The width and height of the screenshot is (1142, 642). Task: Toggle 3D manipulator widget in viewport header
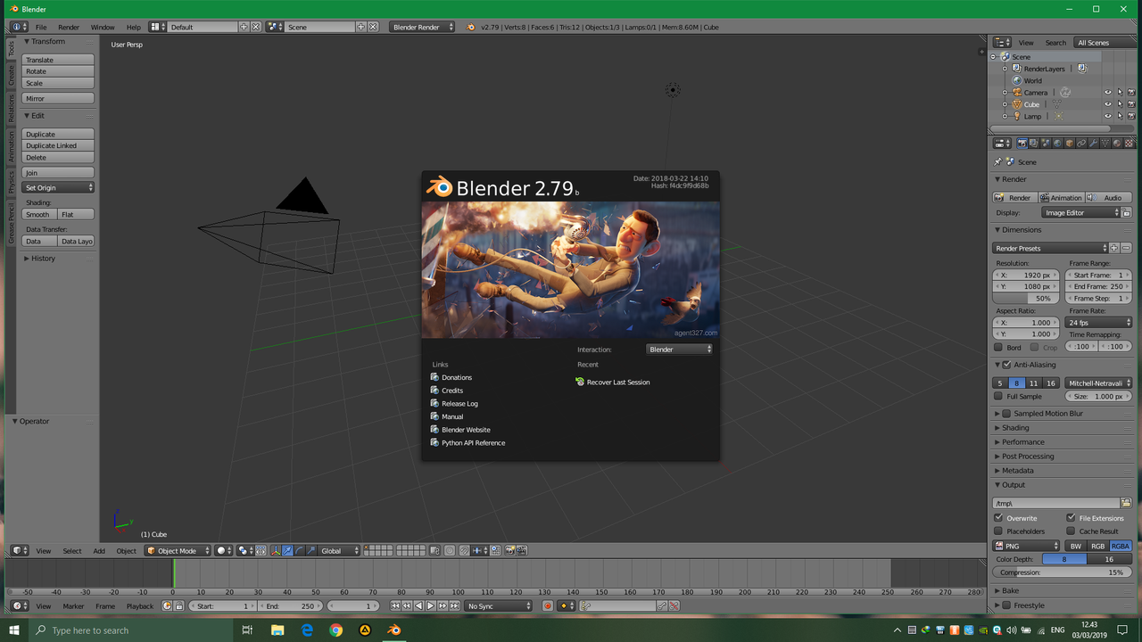pyautogui.click(x=276, y=551)
